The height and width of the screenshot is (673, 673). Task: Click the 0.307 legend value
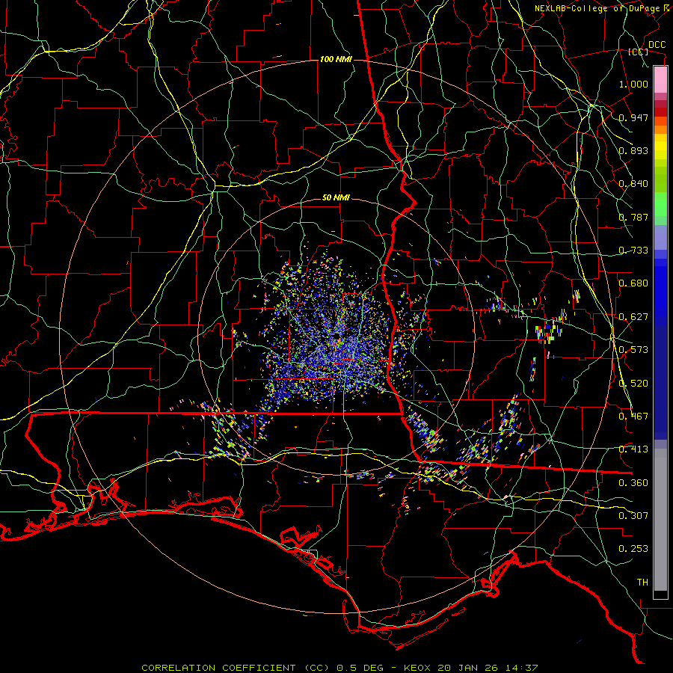pyautogui.click(x=633, y=516)
